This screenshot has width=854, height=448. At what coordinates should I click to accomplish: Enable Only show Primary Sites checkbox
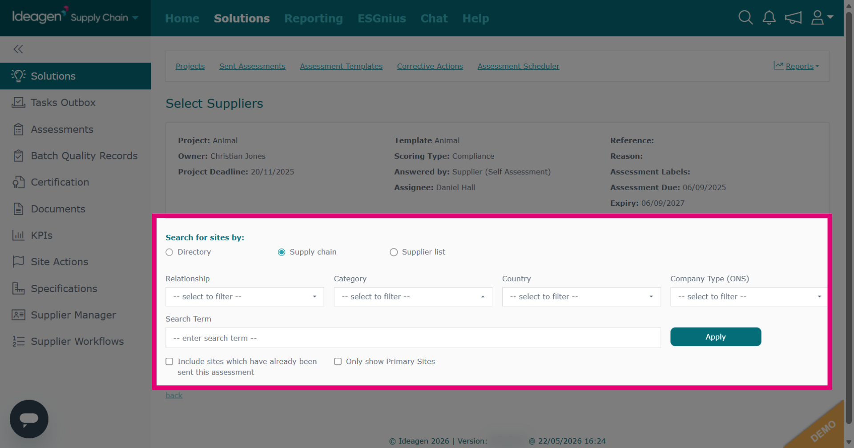tap(338, 362)
